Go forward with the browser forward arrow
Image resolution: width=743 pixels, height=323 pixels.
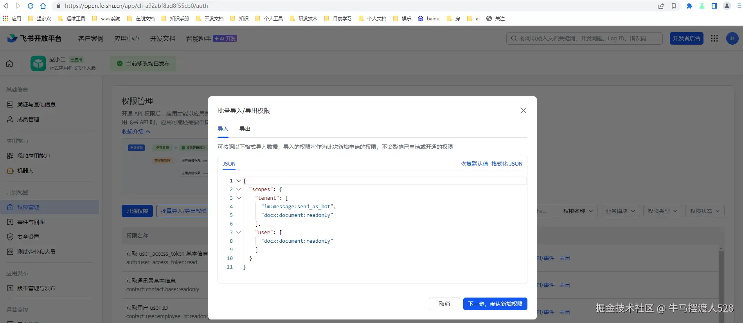(18, 6)
